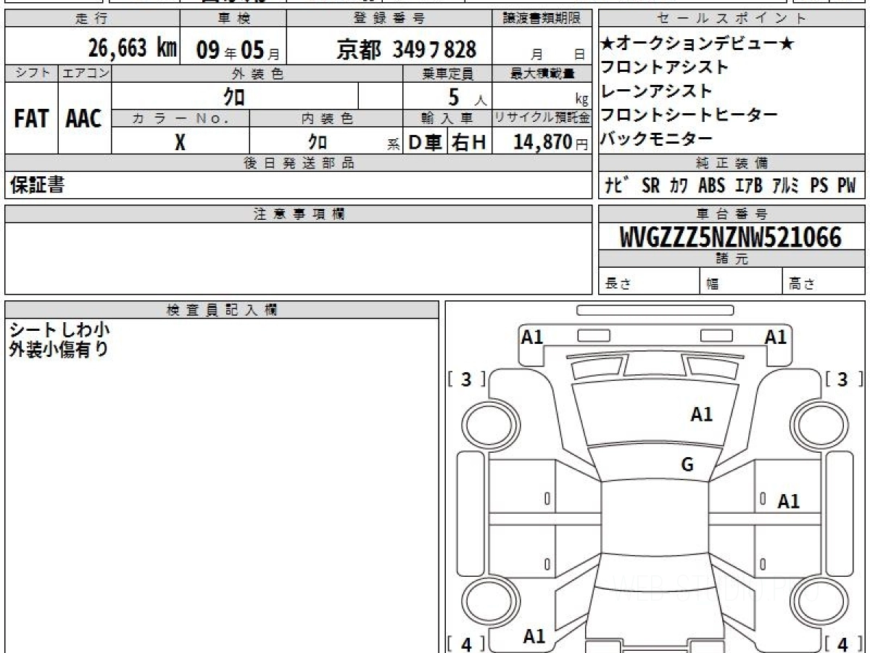Click the AAC air conditioner value
The image size is (870, 653).
(x=84, y=119)
